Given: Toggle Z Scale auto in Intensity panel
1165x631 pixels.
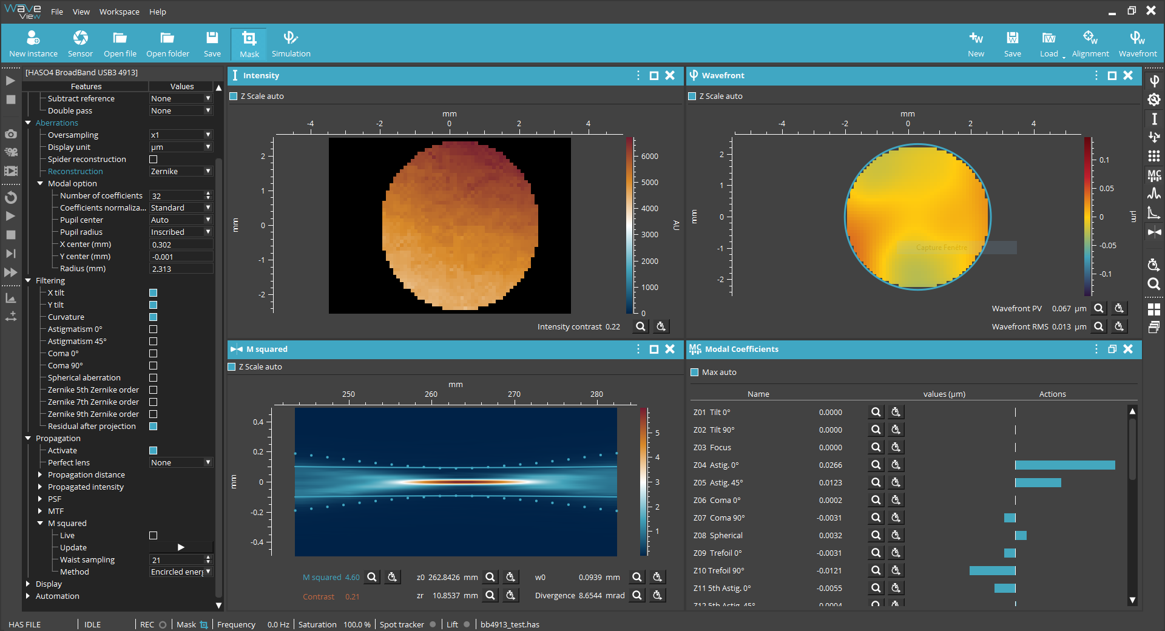Looking at the screenshot, I should click(x=234, y=96).
